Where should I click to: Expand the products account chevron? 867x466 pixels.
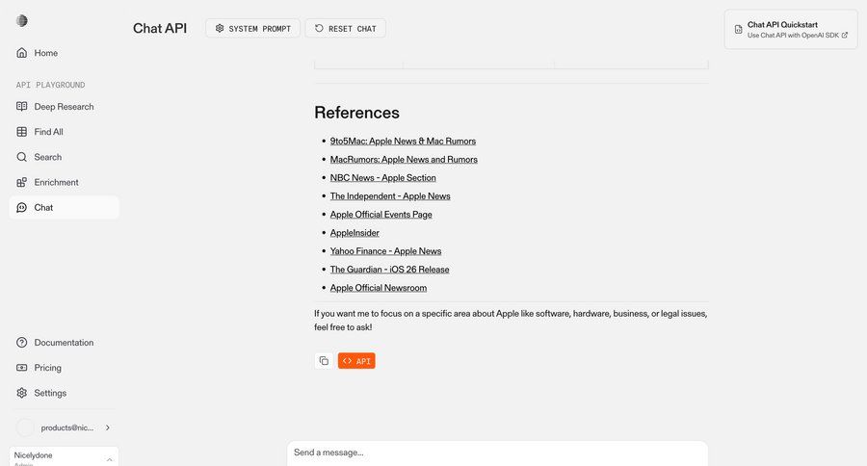107,427
